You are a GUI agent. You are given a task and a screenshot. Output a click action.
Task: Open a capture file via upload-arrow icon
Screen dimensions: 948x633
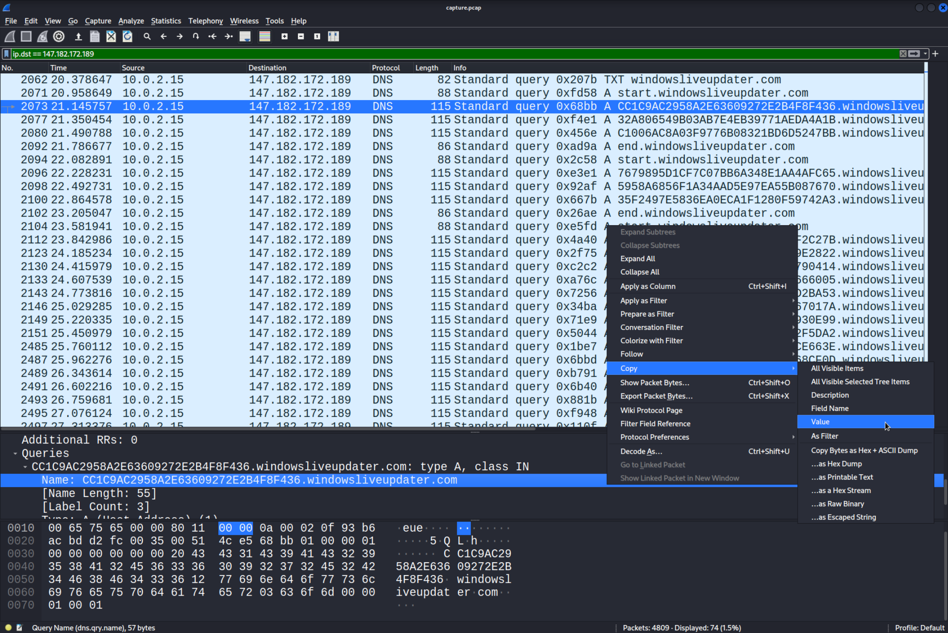pos(78,36)
